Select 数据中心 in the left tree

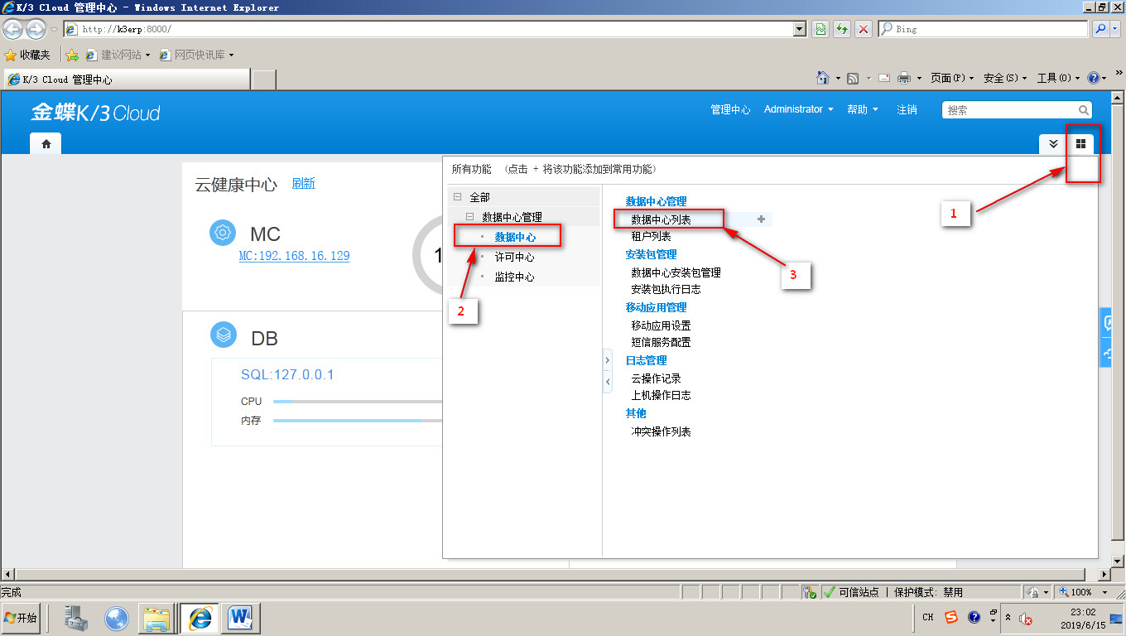(x=515, y=237)
